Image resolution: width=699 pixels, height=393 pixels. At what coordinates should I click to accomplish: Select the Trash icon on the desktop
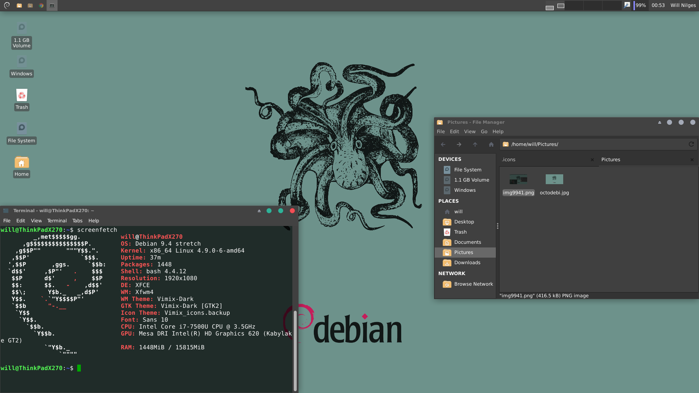click(22, 100)
